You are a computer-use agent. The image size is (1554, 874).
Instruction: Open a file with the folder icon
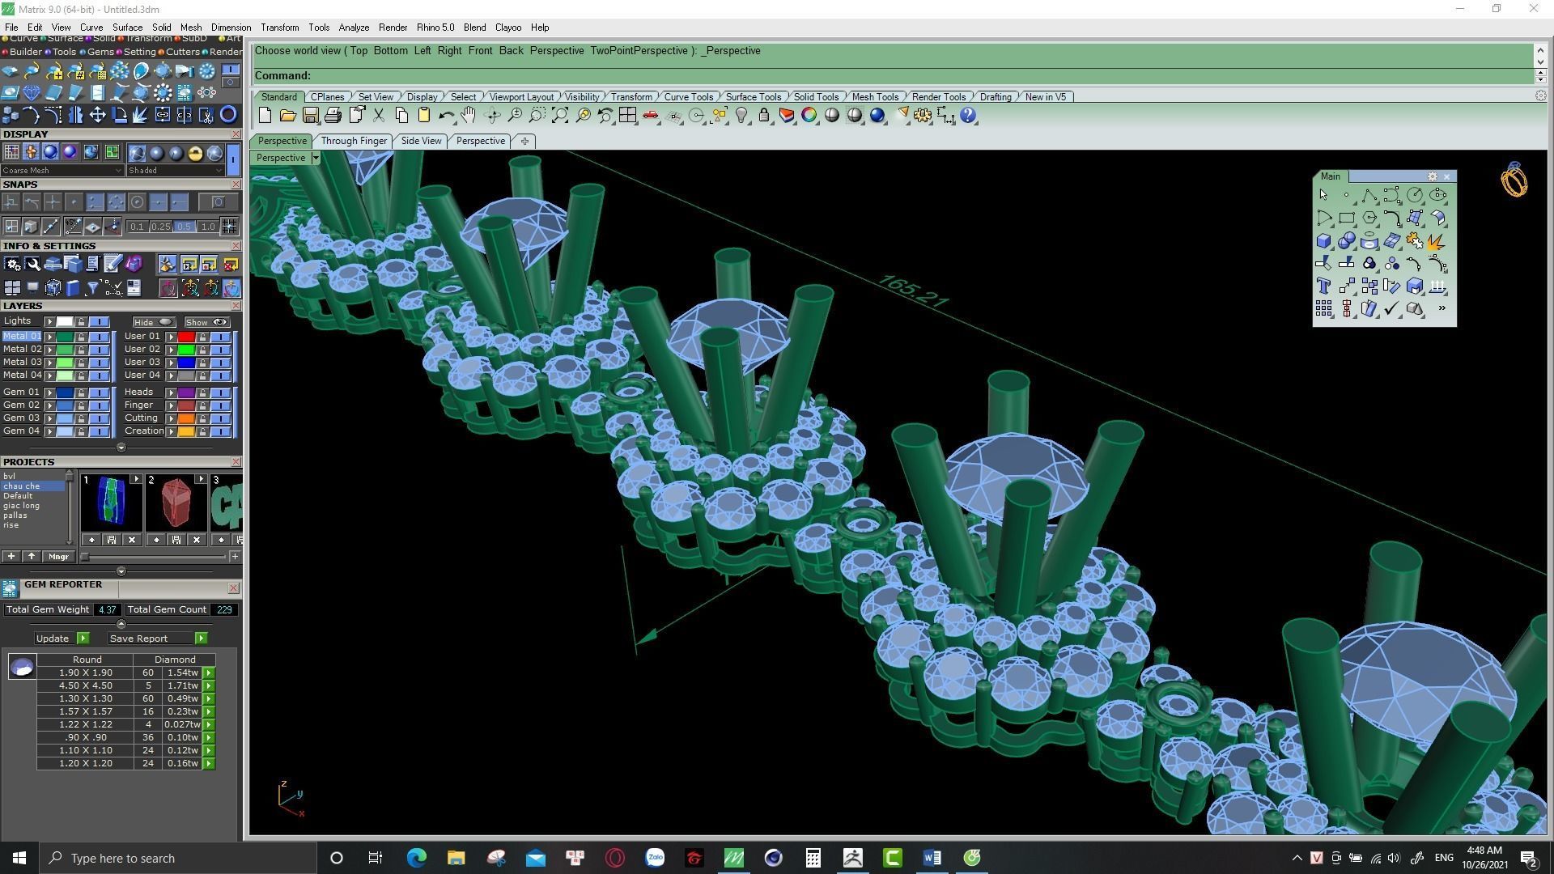click(x=287, y=116)
